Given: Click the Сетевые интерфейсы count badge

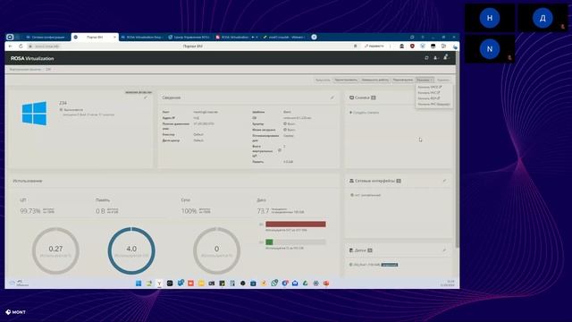Looking at the screenshot, I should [x=399, y=181].
